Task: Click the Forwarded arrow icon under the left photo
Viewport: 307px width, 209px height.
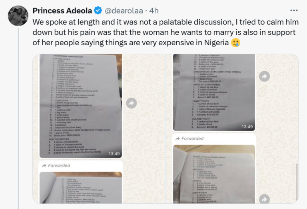Action: point(44,165)
